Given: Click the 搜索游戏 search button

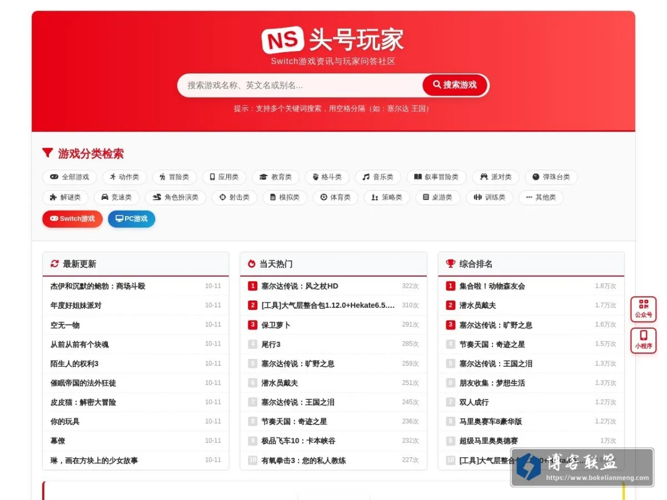Looking at the screenshot, I should click(455, 85).
